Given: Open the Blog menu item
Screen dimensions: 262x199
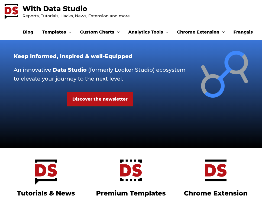Looking at the screenshot, I should click(x=28, y=32).
